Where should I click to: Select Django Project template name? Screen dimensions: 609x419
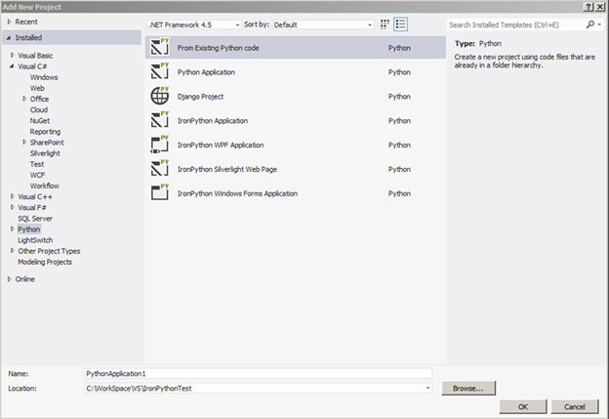click(x=200, y=97)
